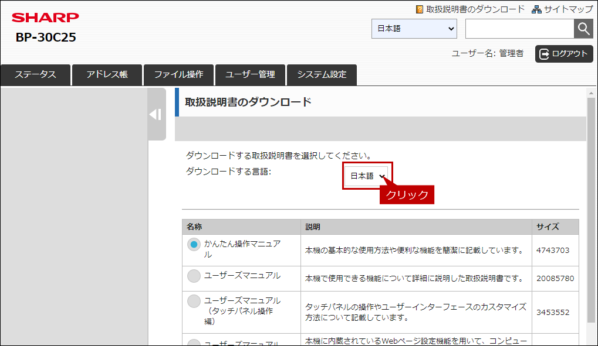Click size value 4743703

click(553, 251)
